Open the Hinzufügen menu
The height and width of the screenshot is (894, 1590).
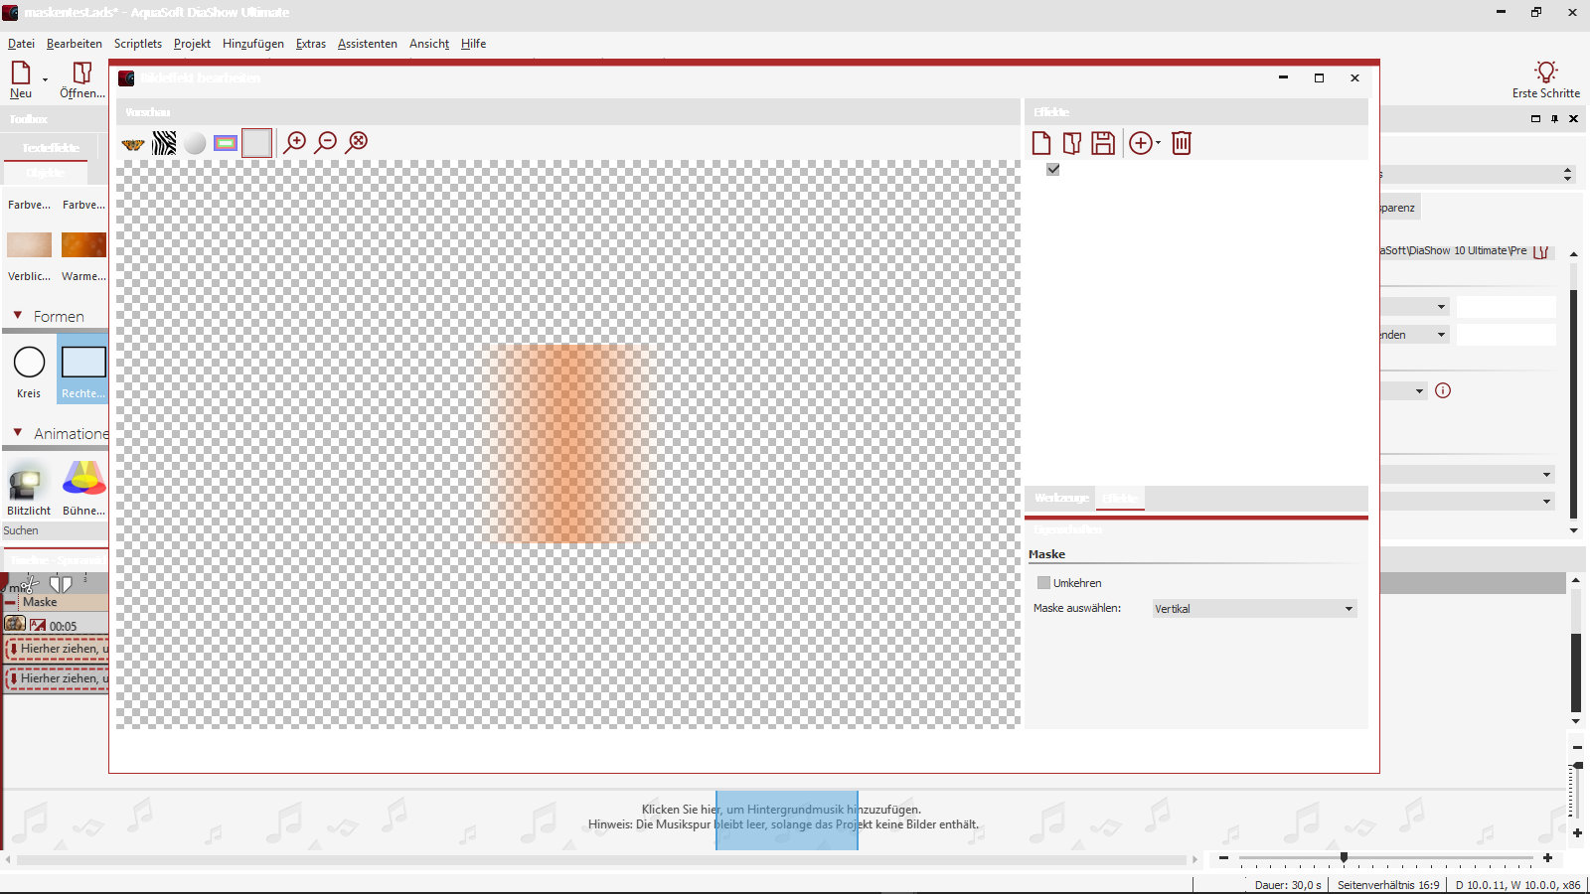tap(252, 44)
